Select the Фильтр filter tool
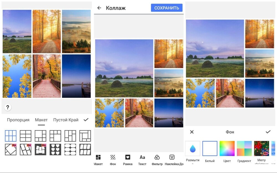 click(157, 159)
